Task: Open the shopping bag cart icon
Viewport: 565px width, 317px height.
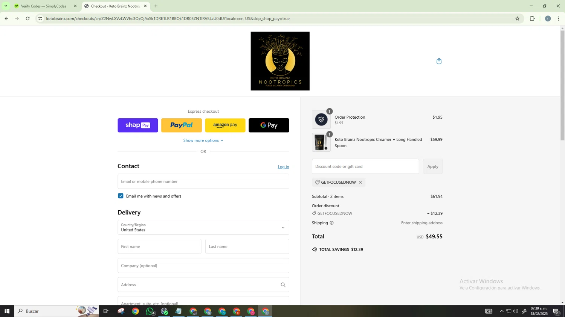Action: [x=439, y=61]
